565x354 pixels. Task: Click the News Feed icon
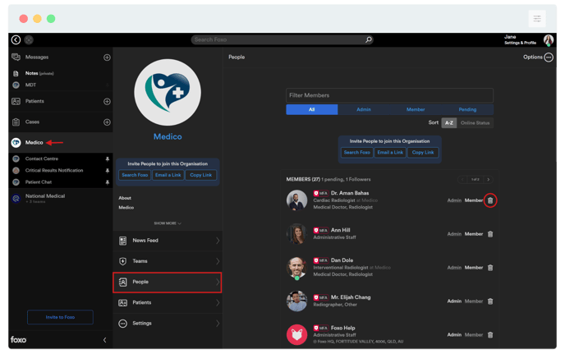(x=123, y=241)
